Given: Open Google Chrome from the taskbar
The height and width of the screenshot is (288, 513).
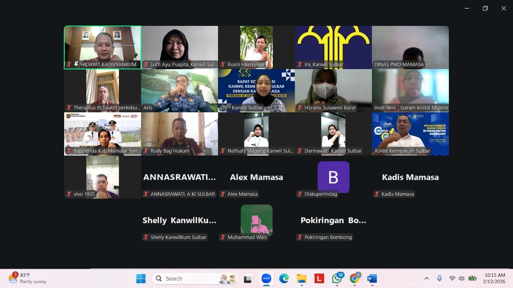Looking at the screenshot, I should click(x=354, y=279).
